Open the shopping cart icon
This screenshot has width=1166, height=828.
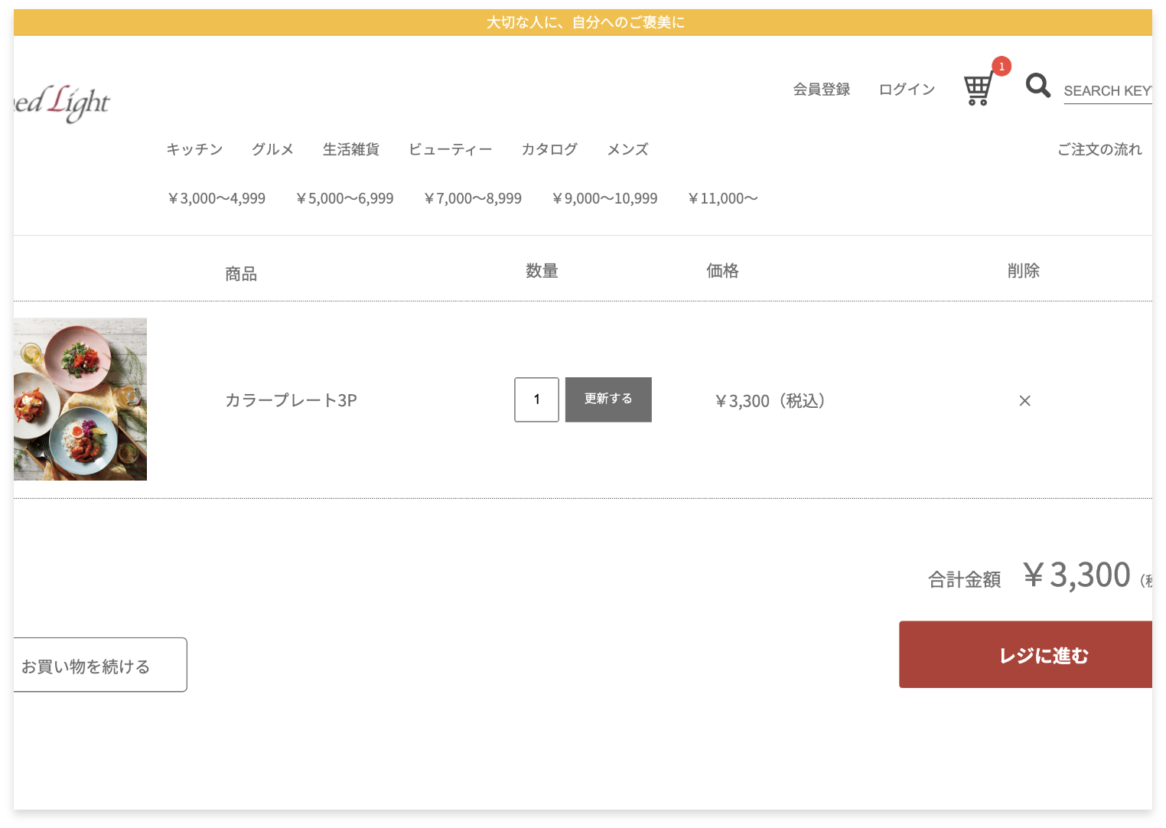coord(978,90)
